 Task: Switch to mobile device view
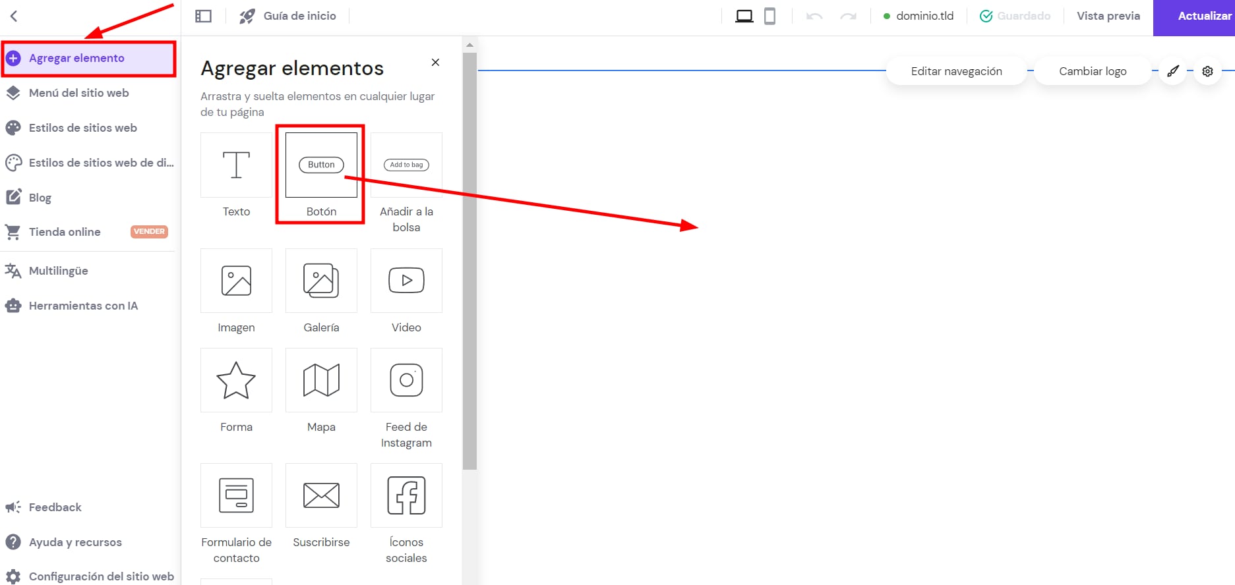tap(769, 16)
